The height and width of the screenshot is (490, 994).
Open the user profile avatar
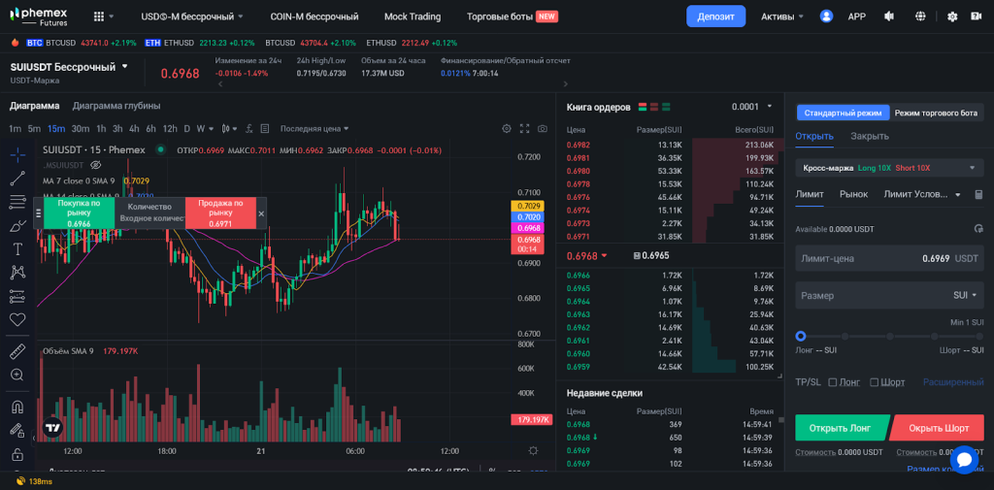click(x=826, y=16)
